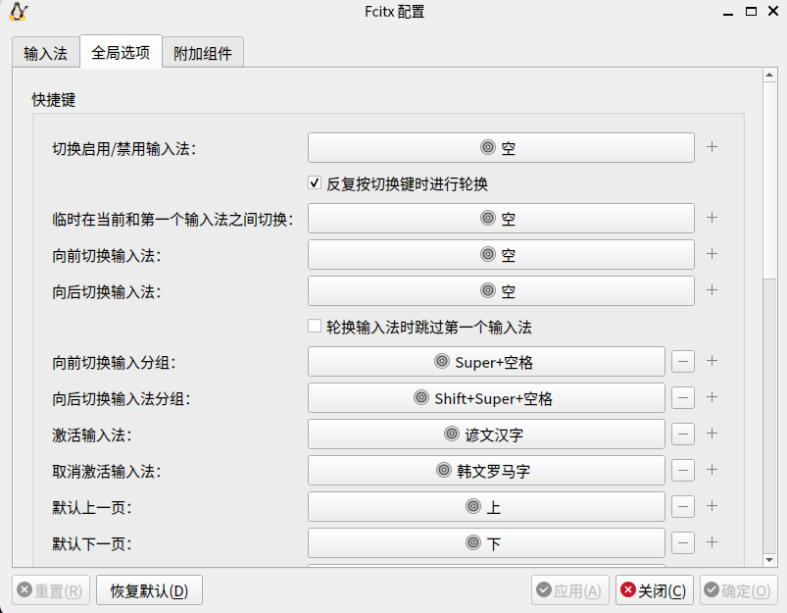
Task: Change the 上 key for 默认上一页
Action: point(486,506)
